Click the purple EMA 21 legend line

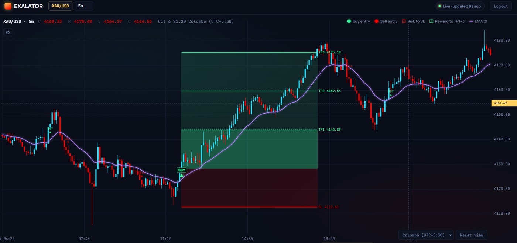pyautogui.click(x=471, y=21)
